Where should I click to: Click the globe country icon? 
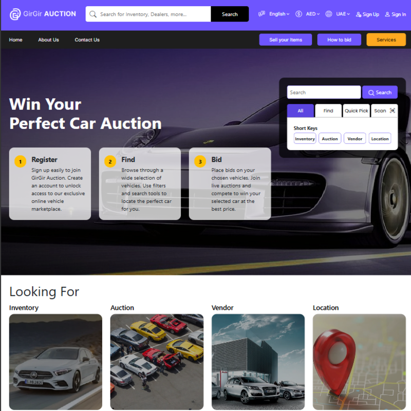pyautogui.click(x=329, y=14)
